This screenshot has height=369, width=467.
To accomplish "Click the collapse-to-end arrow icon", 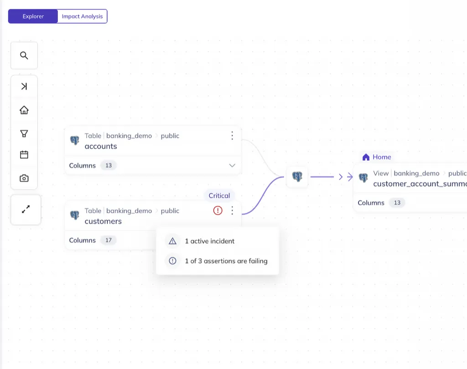I will click(24, 87).
